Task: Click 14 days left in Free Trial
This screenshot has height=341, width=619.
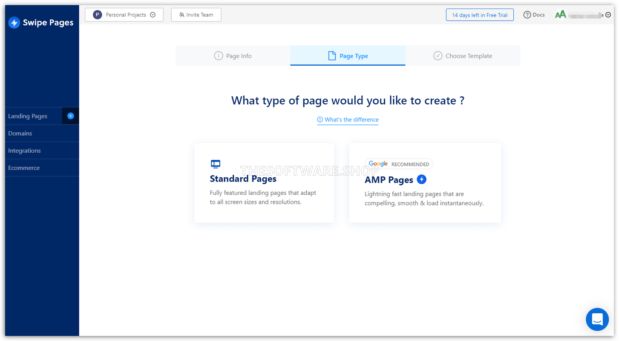Action: coord(480,15)
